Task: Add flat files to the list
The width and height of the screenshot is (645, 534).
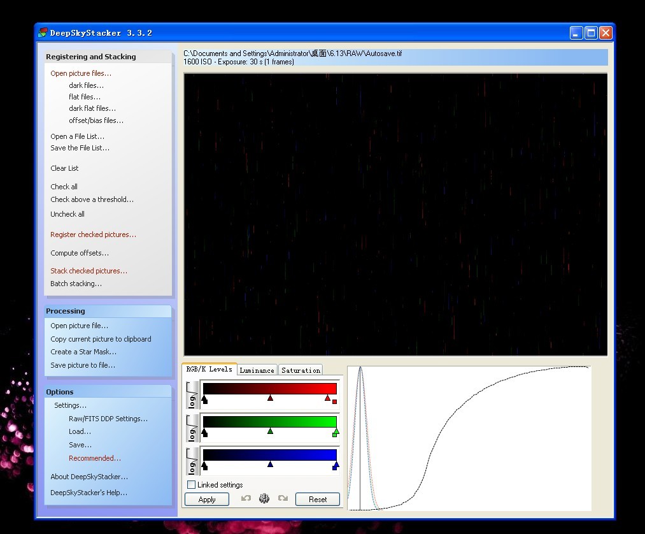Action: point(84,97)
